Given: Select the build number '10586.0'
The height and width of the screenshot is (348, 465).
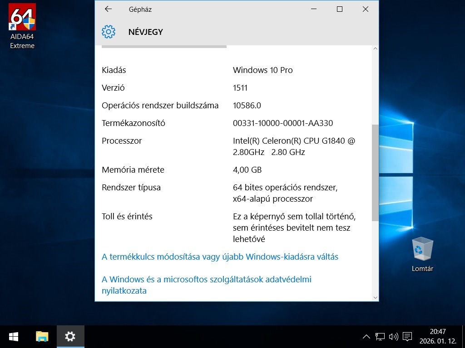Looking at the screenshot, I should tap(247, 106).
